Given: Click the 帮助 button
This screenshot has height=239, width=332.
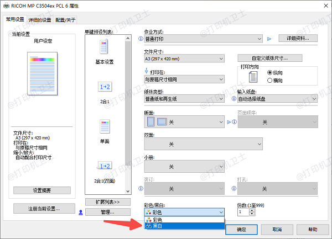Looking at the screenshot, I should point(313,230).
